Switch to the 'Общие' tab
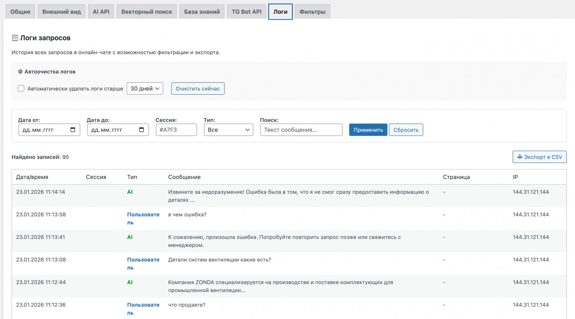This screenshot has width=575, height=319. (20, 12)
